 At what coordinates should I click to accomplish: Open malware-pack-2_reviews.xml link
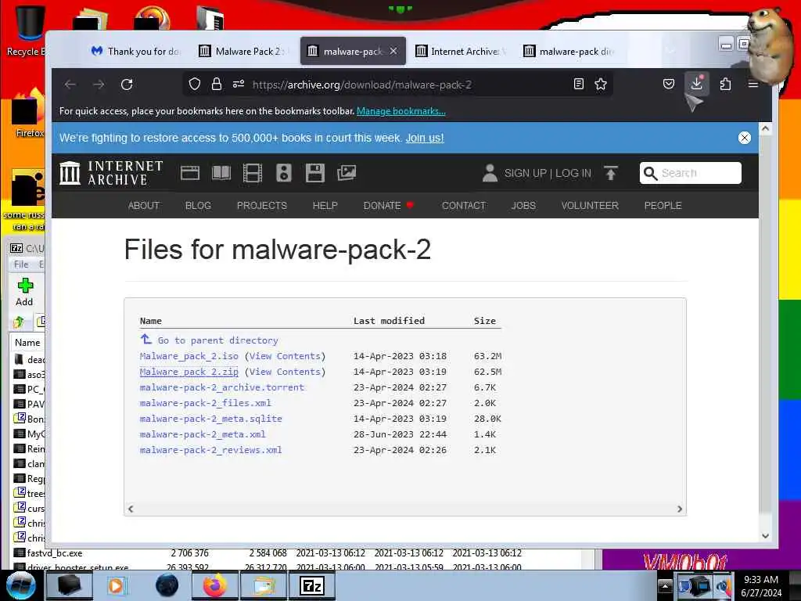[x=211, y=450]
